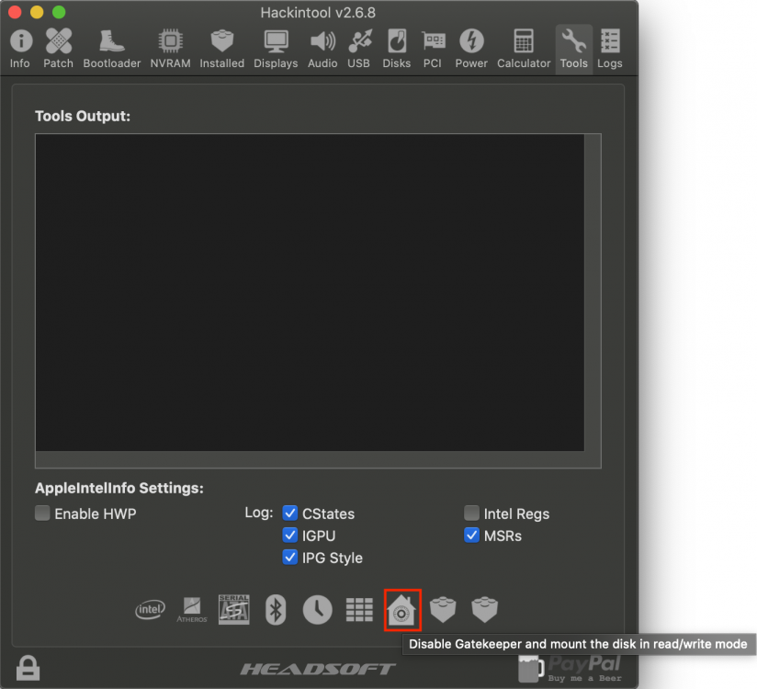Click the clock tool icon
This screenshot has height=689, width=757.
click(x=317, y=609)
